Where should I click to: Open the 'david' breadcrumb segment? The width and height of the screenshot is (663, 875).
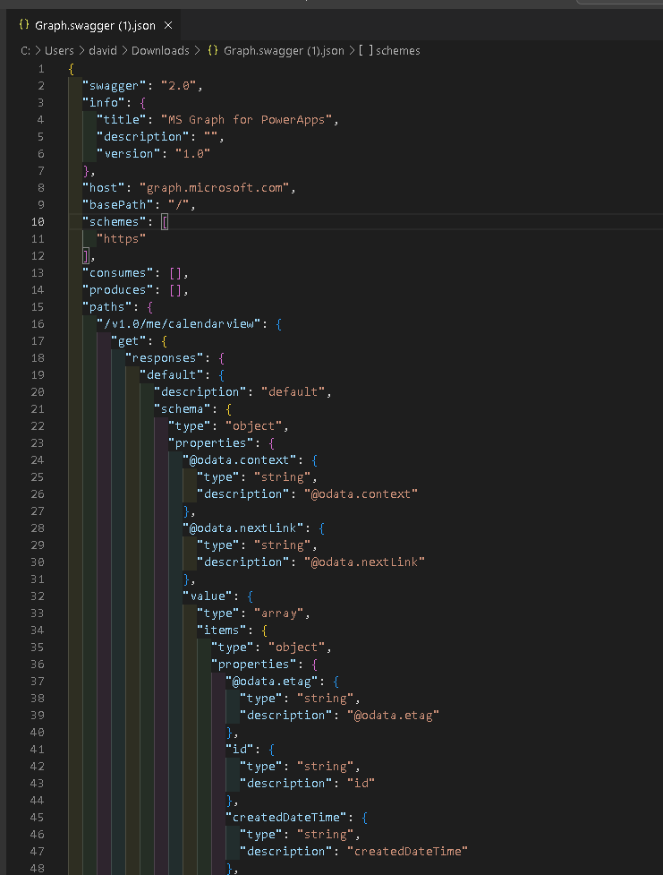(103, 51)
